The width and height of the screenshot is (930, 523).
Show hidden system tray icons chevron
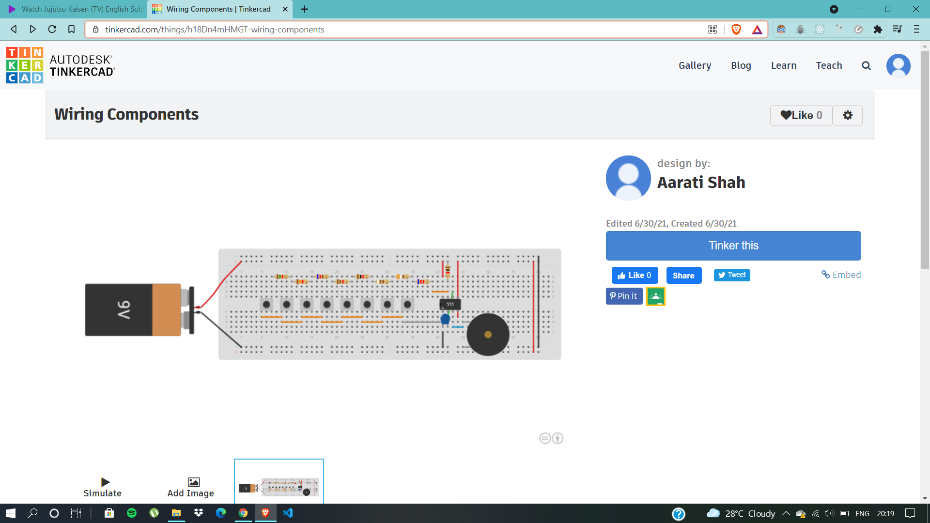[x=786, y=513]
